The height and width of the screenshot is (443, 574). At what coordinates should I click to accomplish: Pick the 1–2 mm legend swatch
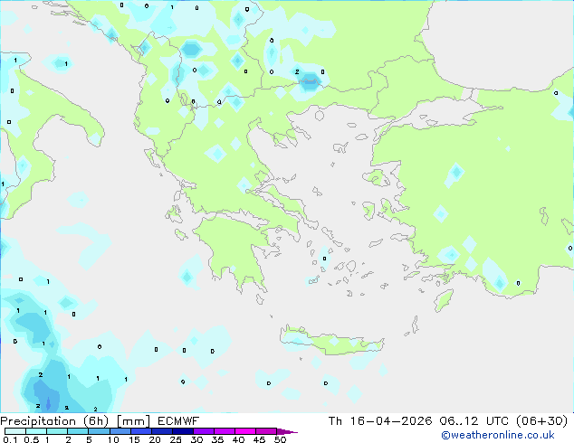pos(57,431)
